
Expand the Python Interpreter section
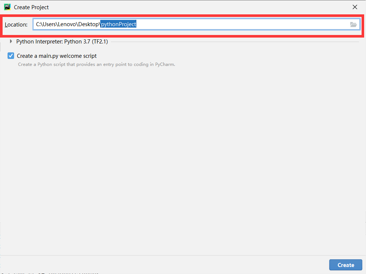point(11,42)
